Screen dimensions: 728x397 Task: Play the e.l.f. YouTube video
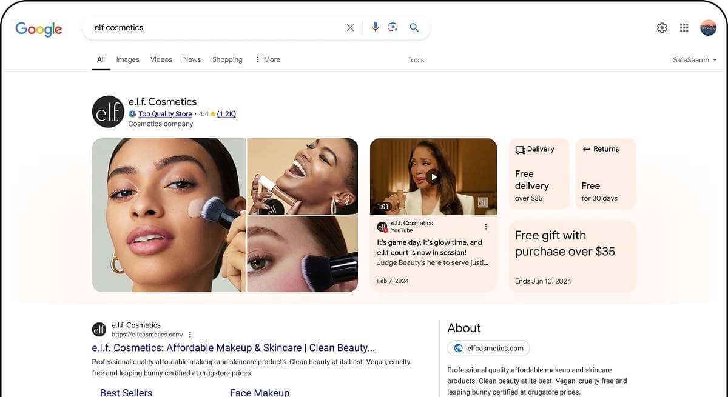click(x=433, y=177)
